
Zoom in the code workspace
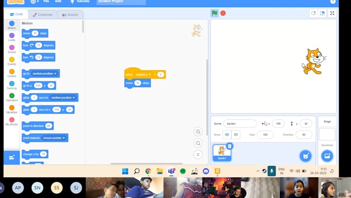click(x=198, y=131)
